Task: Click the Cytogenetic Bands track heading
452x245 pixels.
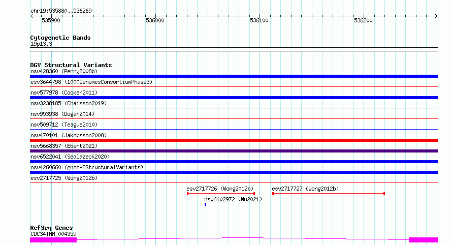Action: 60,38
